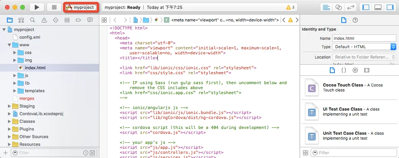
Task: Expand CordovaLib.xcodeproj
Action: [x=10, y=114]
